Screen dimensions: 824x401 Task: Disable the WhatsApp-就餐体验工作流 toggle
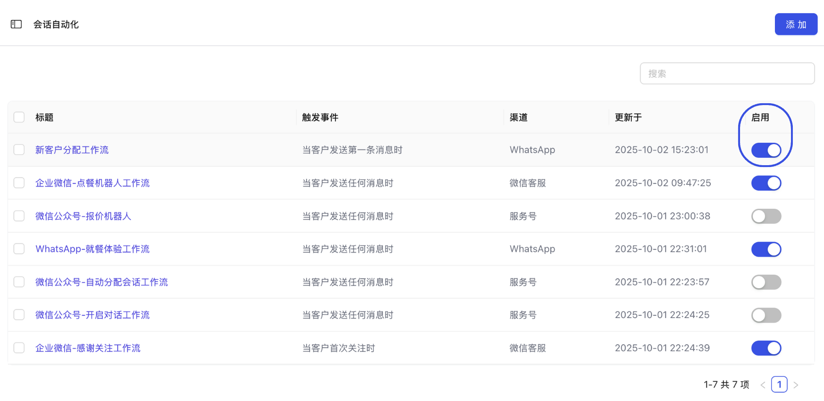[x=766, y=249]
